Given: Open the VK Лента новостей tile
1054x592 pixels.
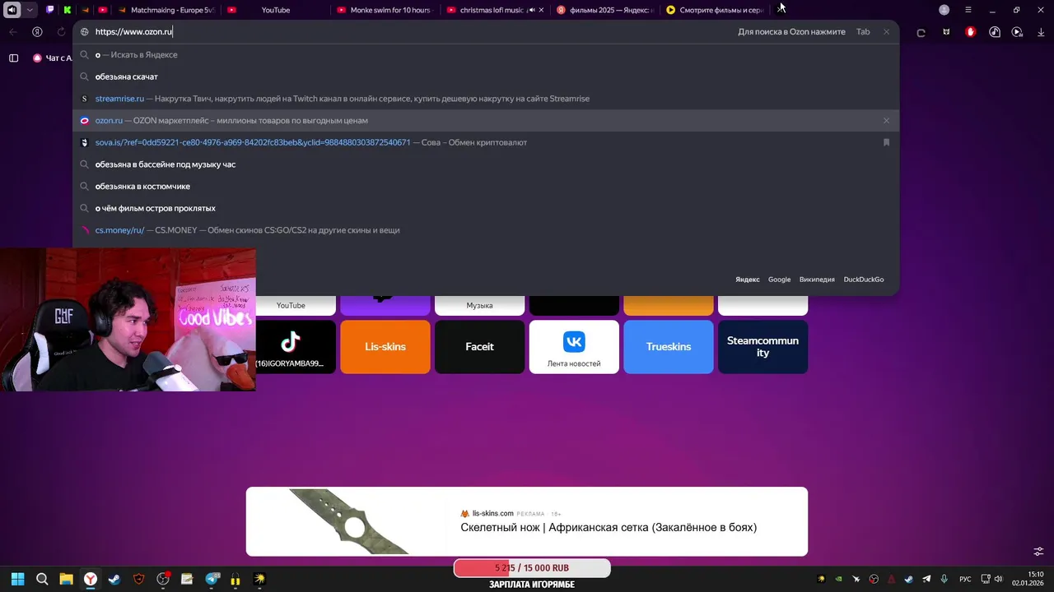Looking at the screenshot, I should tap(574, 346).
